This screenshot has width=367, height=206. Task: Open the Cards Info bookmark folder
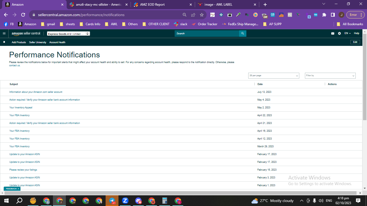pyautogui.click(x=90, y=24)
